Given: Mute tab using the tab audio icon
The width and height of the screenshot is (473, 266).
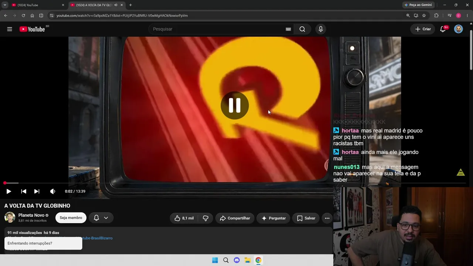Looking at the screenshot, I should click(116, 5).
